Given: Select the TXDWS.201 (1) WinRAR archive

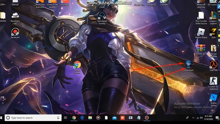Looking at the screenshot, I should click(x=201, y=51).
